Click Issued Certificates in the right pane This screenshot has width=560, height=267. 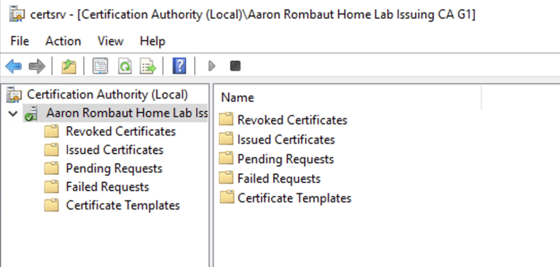pos(285,140)
